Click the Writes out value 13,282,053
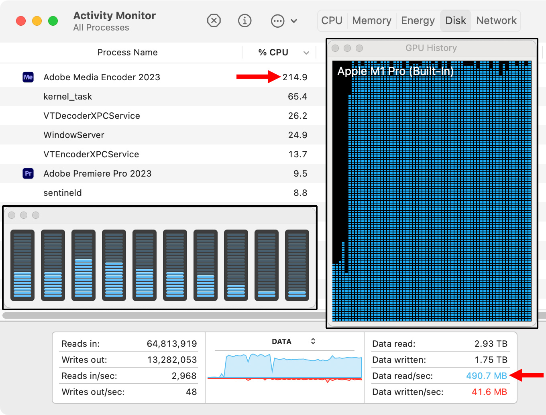The width and height of the screenshot is (546, 415). (x=172, y=360)
